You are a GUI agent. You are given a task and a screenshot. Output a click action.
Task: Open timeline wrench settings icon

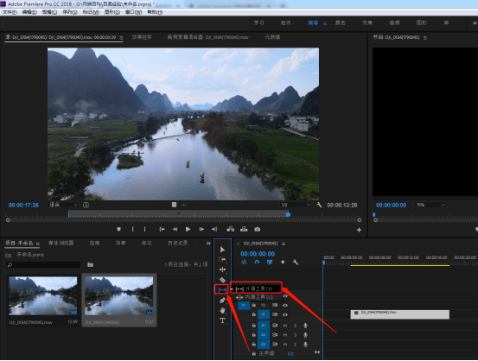coord(296,262)
